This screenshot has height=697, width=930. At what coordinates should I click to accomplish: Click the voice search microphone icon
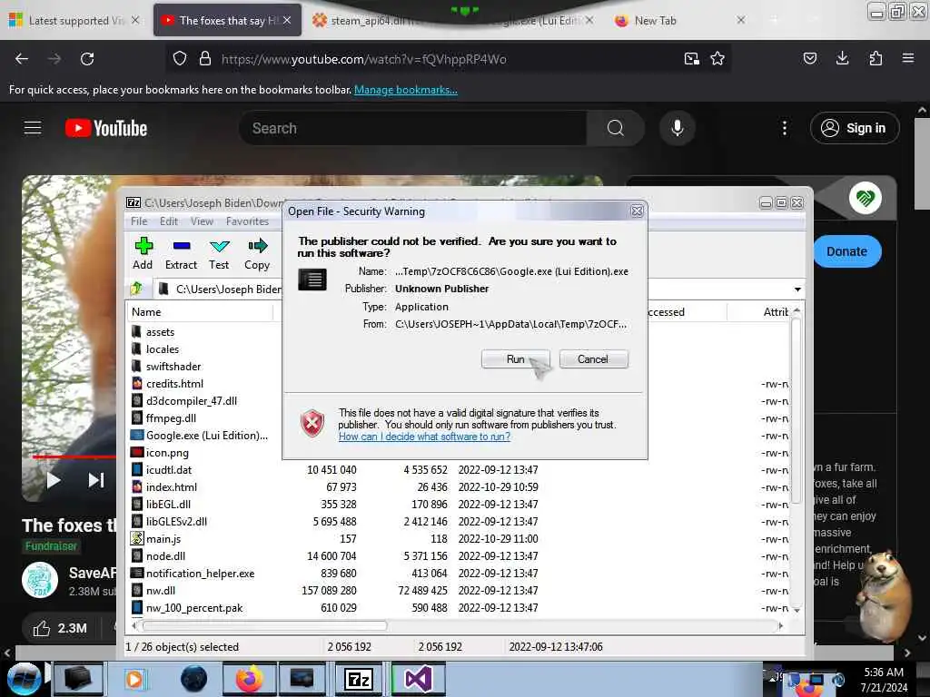pos(678,128)
